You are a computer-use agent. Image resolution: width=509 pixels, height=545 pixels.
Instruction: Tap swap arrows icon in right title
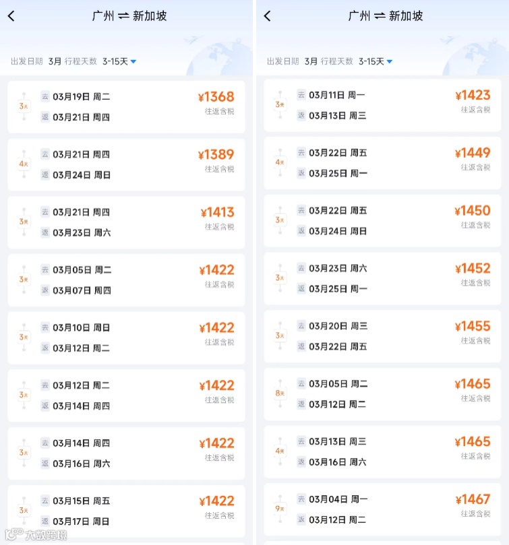click(x=380, y=16)
